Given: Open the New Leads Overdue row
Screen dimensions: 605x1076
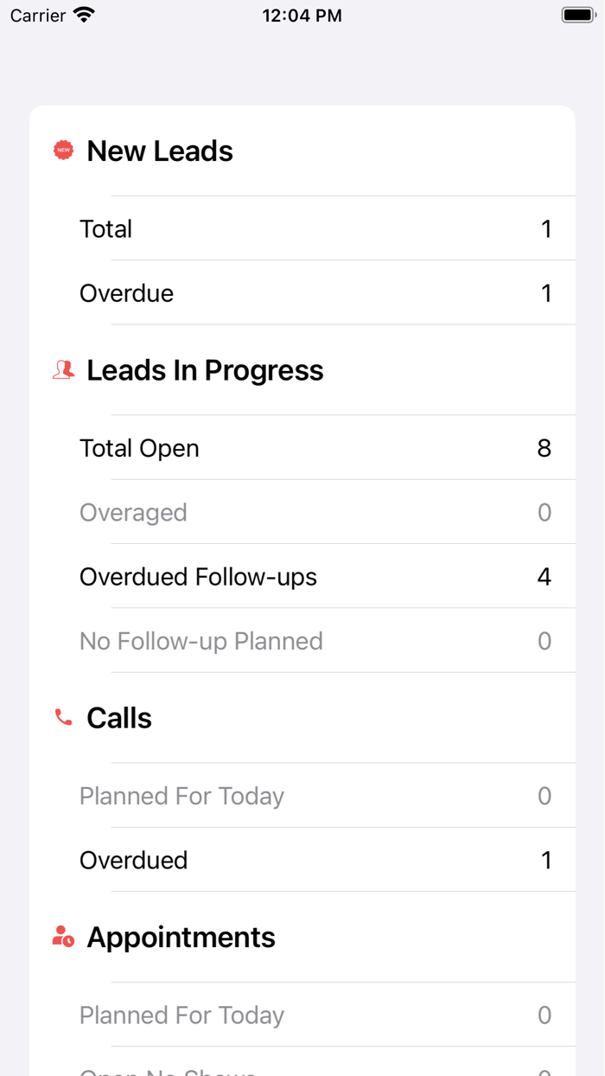Looking at the screenshot, I should tap(315, 293).
